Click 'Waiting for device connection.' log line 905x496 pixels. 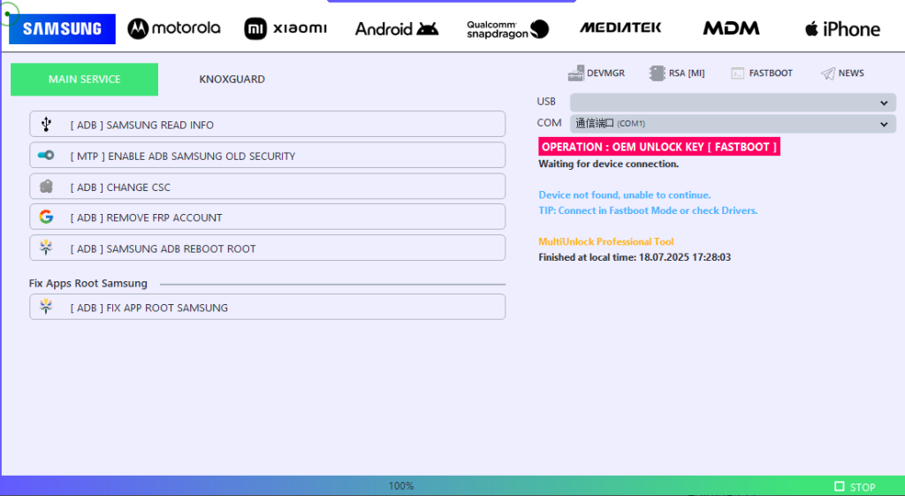[x=608, y=164]
